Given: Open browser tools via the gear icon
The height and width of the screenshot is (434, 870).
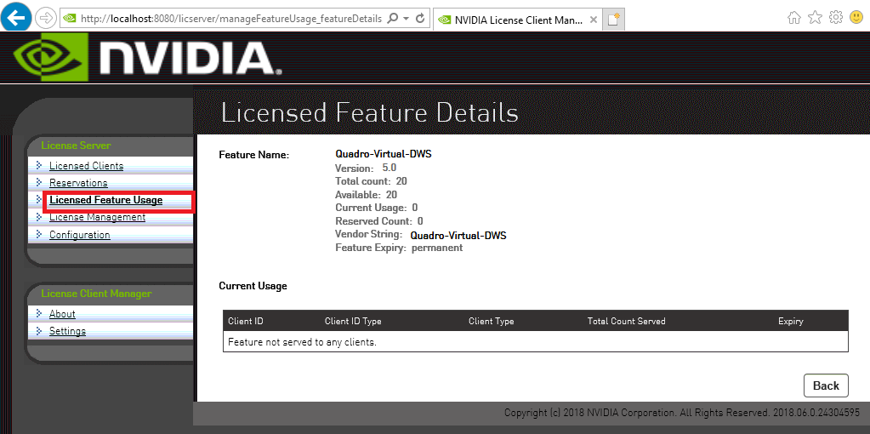Looking at the screenshot, I should (x=836, y=17).
